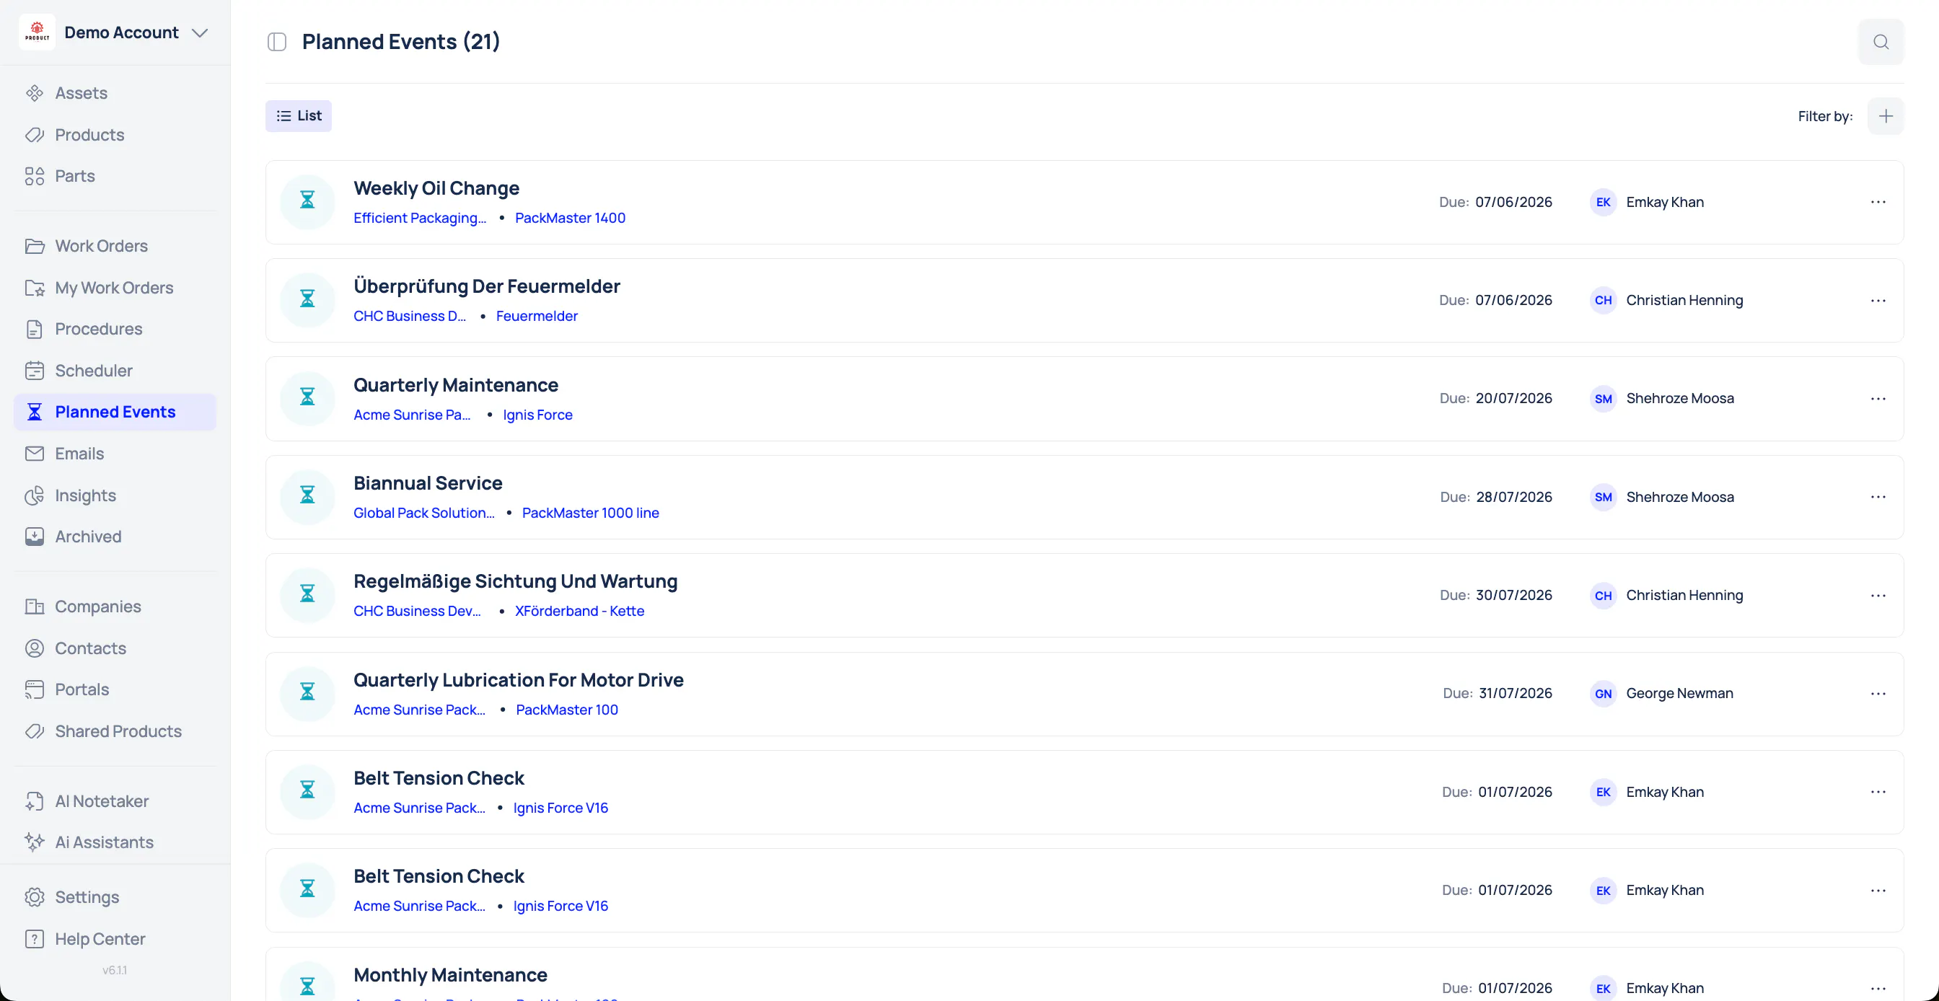Follow the Feuermelder asset link
1939x1001 pixels.
pos(537,316)
